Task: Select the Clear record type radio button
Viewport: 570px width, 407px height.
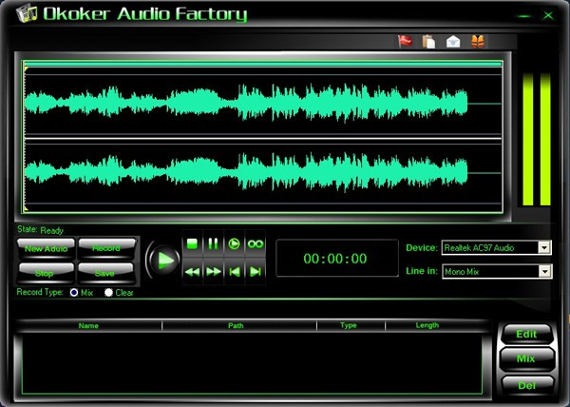Action: 108,293
